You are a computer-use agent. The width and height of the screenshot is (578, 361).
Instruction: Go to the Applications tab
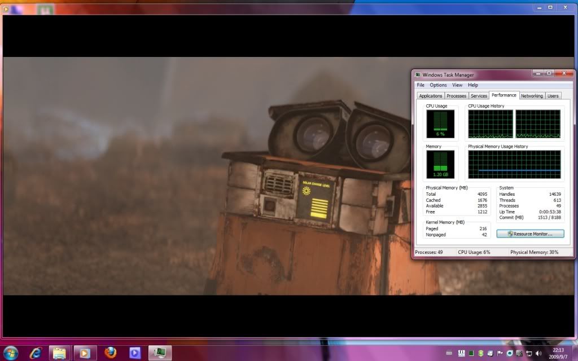(430, 96)
